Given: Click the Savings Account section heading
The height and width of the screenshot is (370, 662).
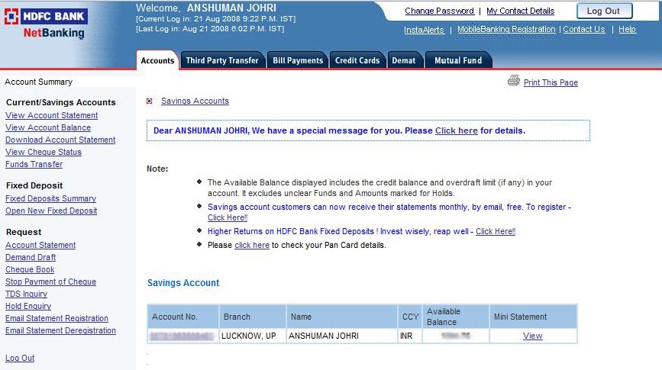Looking at the screenshot, I should (183, 283).
